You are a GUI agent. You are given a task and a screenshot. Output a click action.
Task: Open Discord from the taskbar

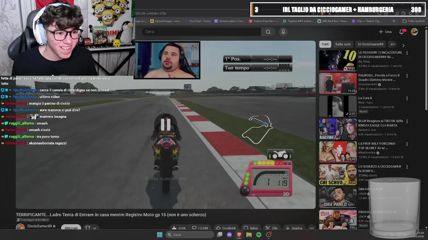(x=229, y=235)
